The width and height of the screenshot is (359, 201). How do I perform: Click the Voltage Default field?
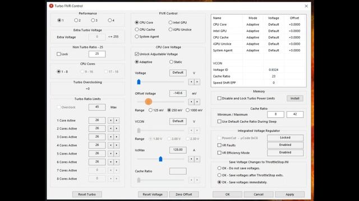[x=178, y=73]
